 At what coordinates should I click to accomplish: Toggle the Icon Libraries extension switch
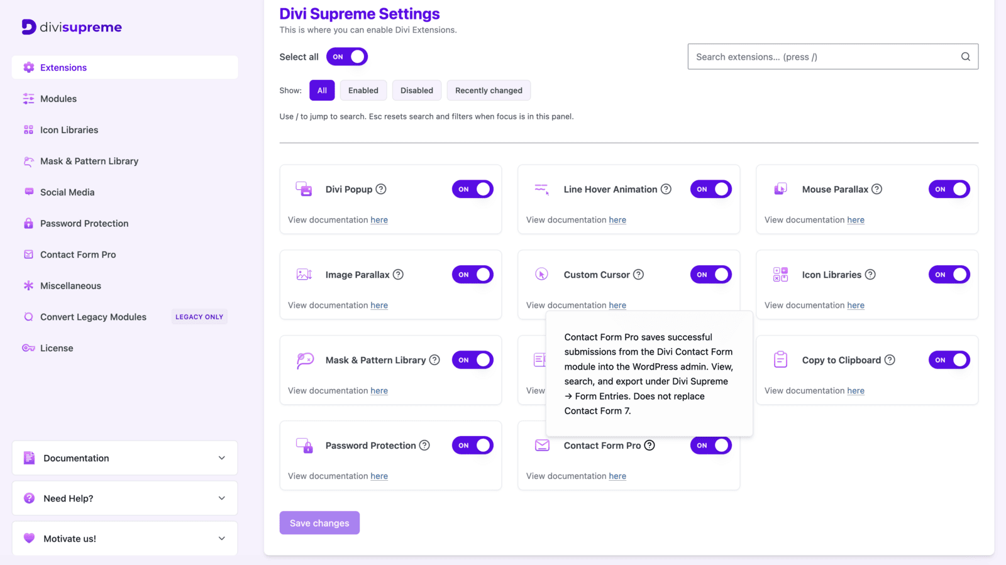click(x=949, y=275)
